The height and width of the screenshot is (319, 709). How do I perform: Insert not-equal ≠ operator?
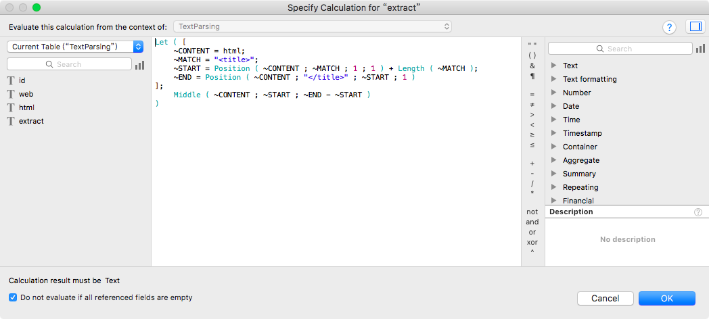tap(532, 104)
